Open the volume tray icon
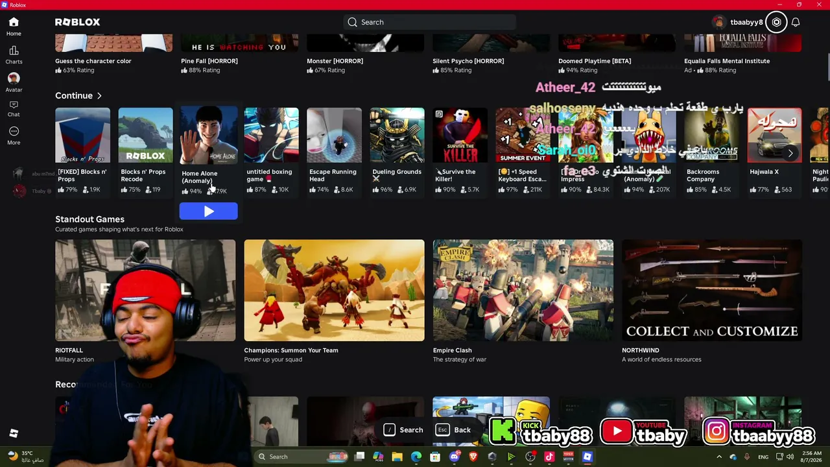The height and width of the screenshot is (467, 830). click(x=790, y=457)
